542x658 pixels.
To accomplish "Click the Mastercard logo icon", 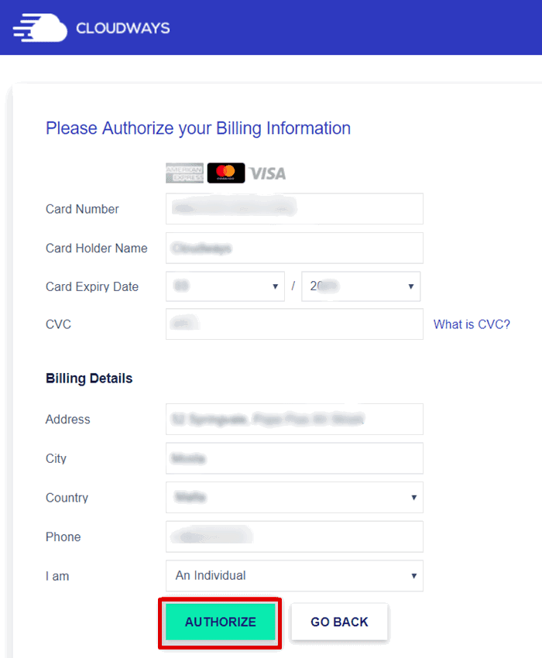I will (226, 173).
